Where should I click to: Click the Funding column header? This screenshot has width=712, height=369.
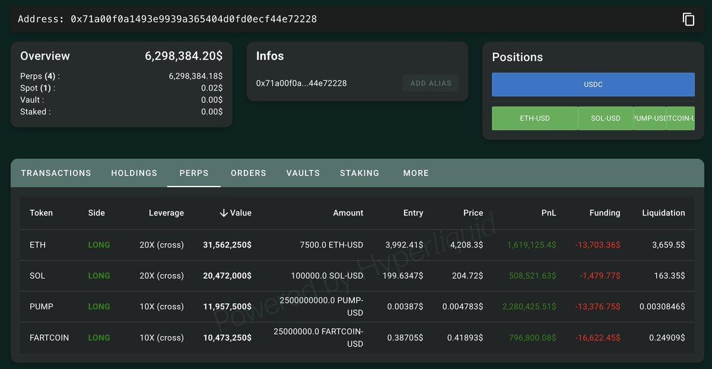coord(605,213)
